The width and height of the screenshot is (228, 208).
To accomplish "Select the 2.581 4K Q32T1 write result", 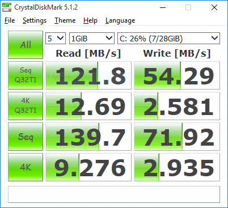I will click(x=177, y=106).
